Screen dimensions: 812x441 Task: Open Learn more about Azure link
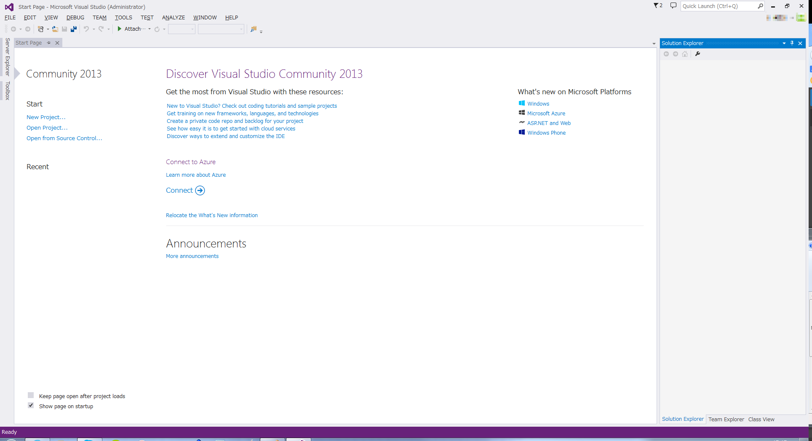pos(196,175)
